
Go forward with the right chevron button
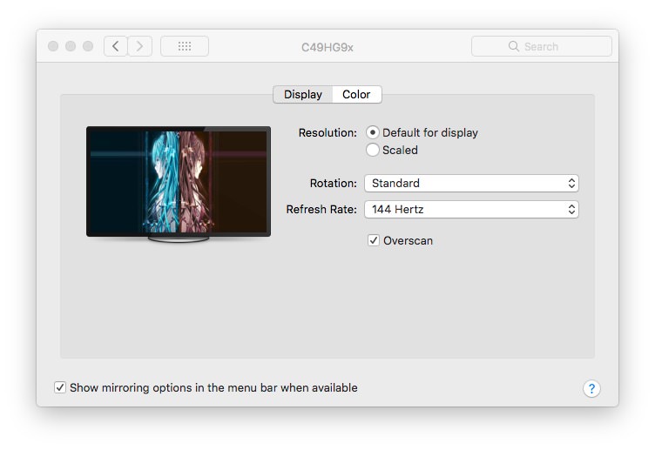click(139, 46)
